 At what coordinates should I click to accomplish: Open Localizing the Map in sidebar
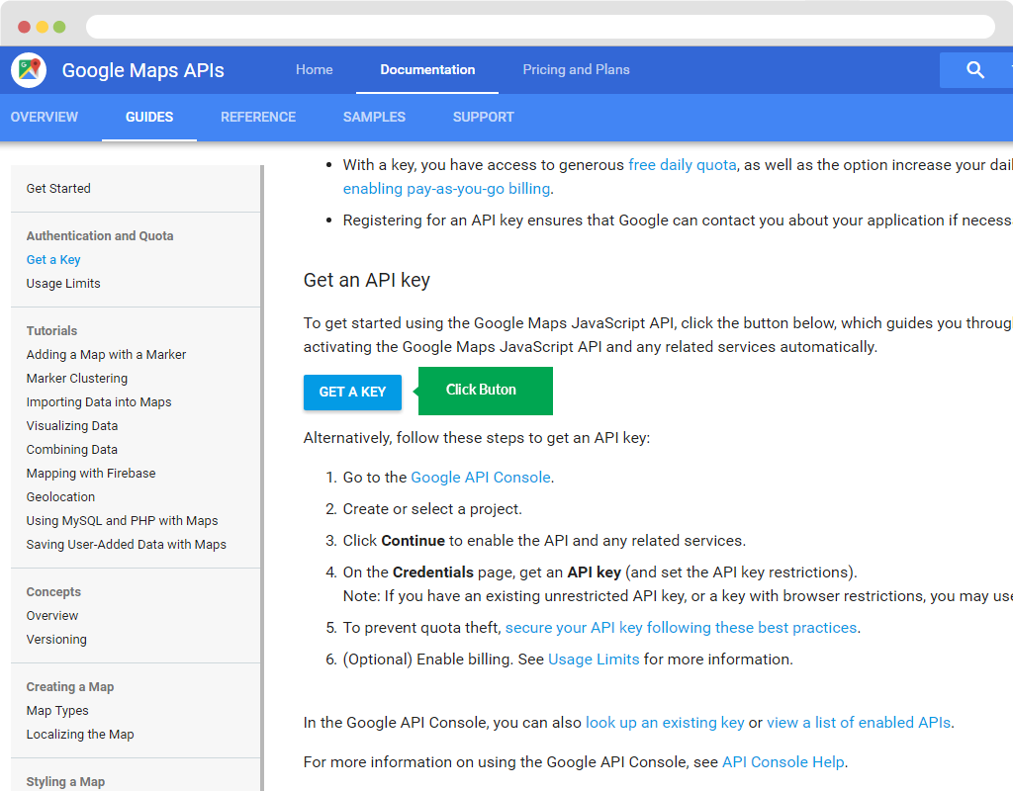click(x=80, y=735)
